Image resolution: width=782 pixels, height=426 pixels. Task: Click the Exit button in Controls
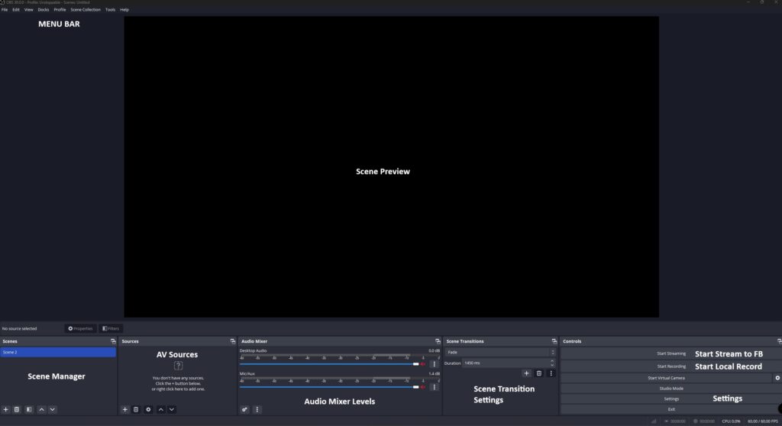point(671,409)
